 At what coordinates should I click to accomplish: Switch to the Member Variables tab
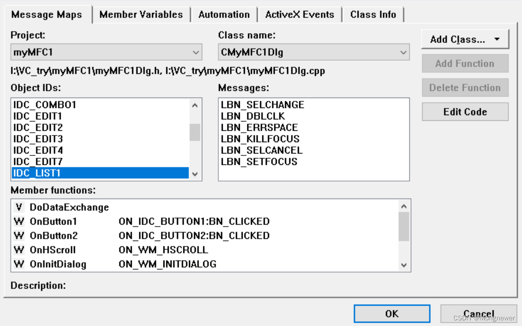point(141,14)
